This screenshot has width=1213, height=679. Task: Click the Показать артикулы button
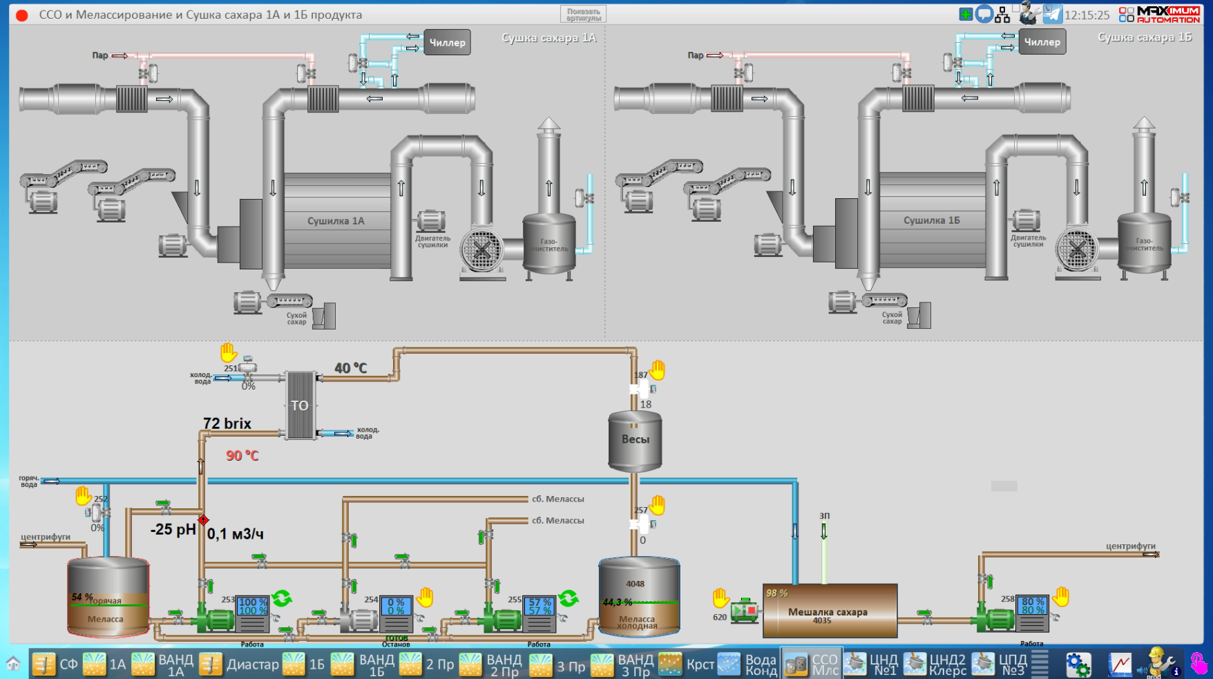(x=583, y=15)
